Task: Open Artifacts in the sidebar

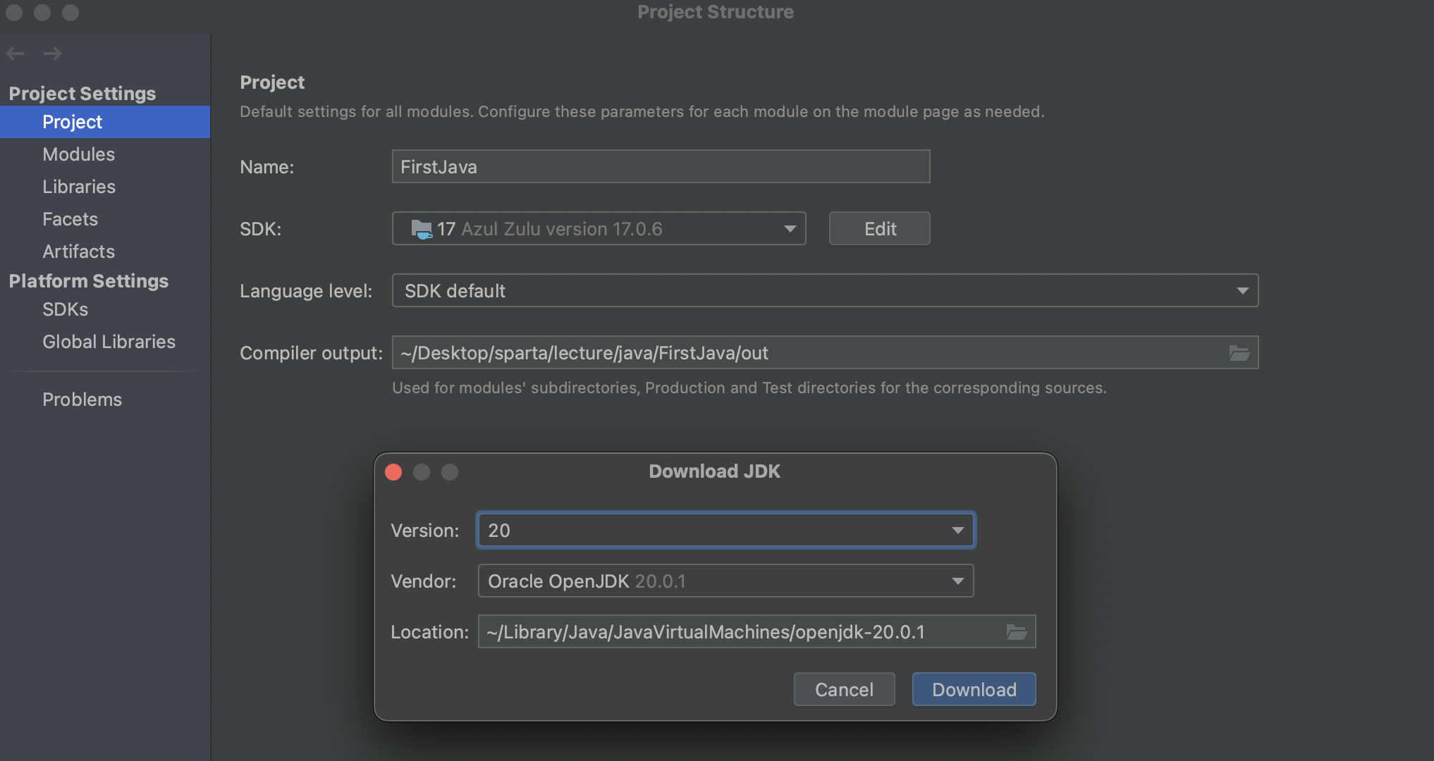Action: [x=78, y=252]
